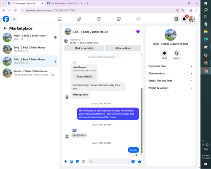Viewport: 211px width, 169px height.
Task: Open the Watch video icon
Action: [99, 19]
